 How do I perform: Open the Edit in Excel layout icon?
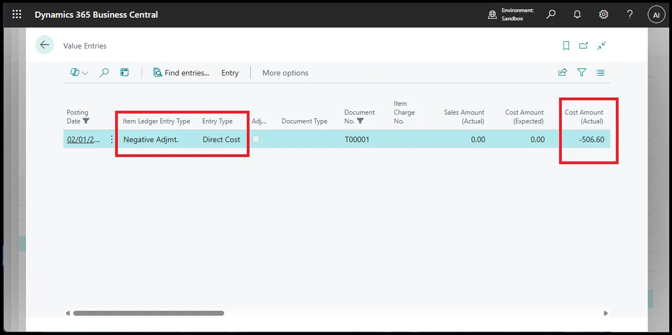[124, 73]
